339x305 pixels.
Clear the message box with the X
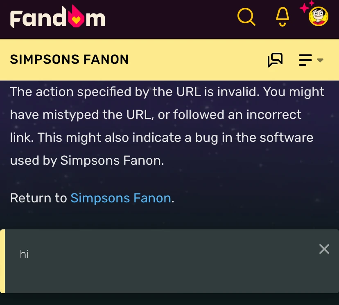324,249
